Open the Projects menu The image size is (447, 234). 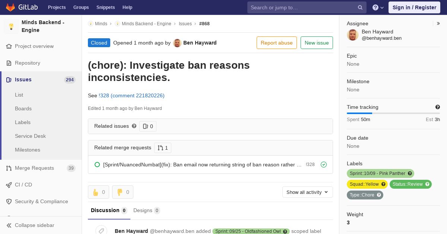point(57,7)
